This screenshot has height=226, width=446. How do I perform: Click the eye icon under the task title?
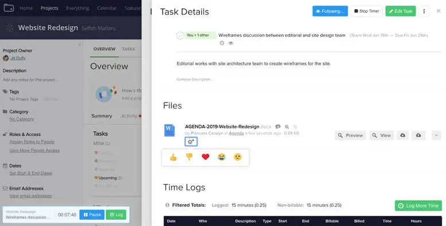(x=231, y=43)
